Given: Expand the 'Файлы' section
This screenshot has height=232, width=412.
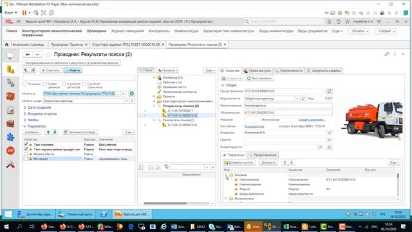Looking at the screenshot, I should tap(24, 120).
